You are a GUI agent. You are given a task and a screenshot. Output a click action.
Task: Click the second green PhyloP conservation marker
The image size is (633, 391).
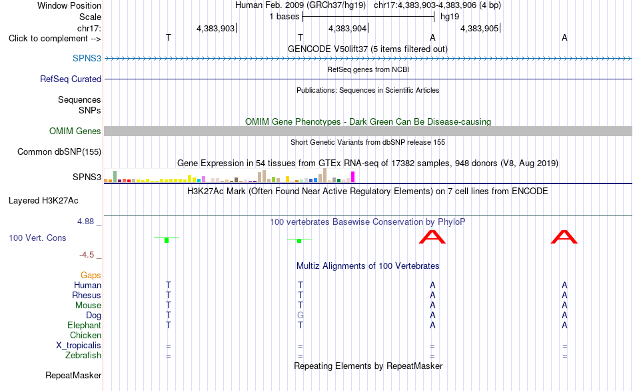tap(299, 240)
